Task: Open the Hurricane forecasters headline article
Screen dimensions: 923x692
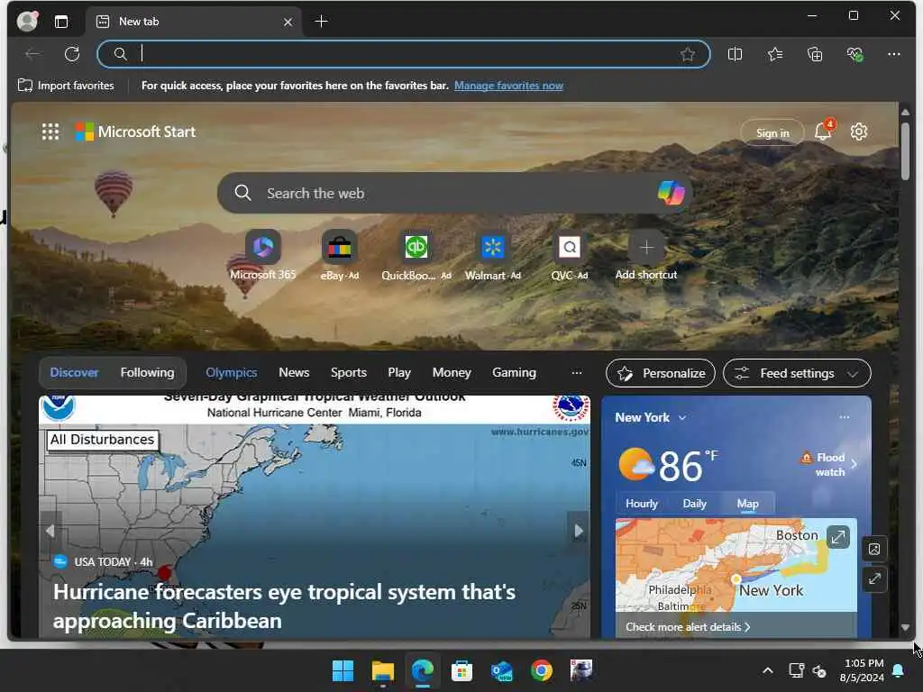Action: (284, 606)
